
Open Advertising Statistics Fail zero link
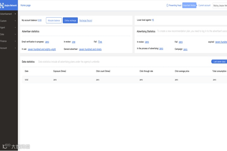coord(181,42)
